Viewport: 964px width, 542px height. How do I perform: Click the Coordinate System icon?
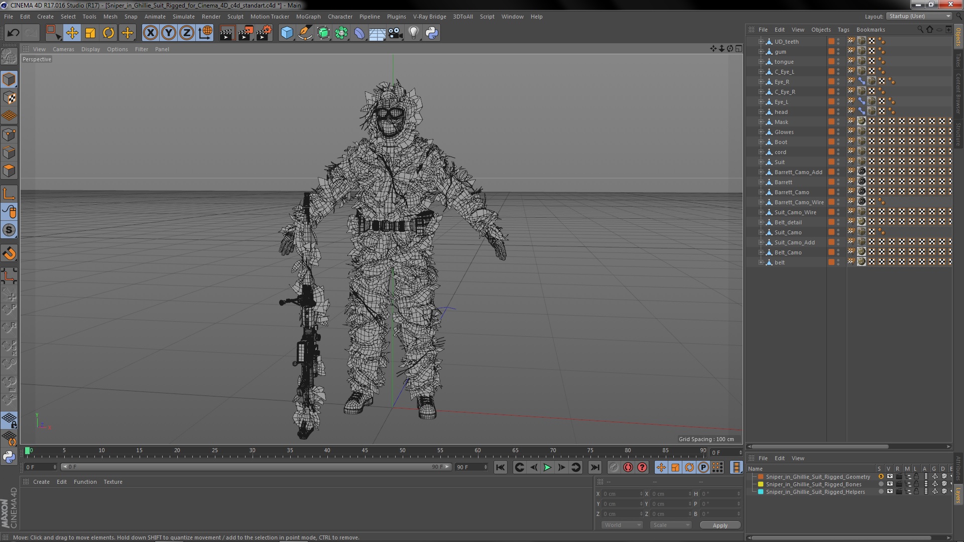(205, 33)
